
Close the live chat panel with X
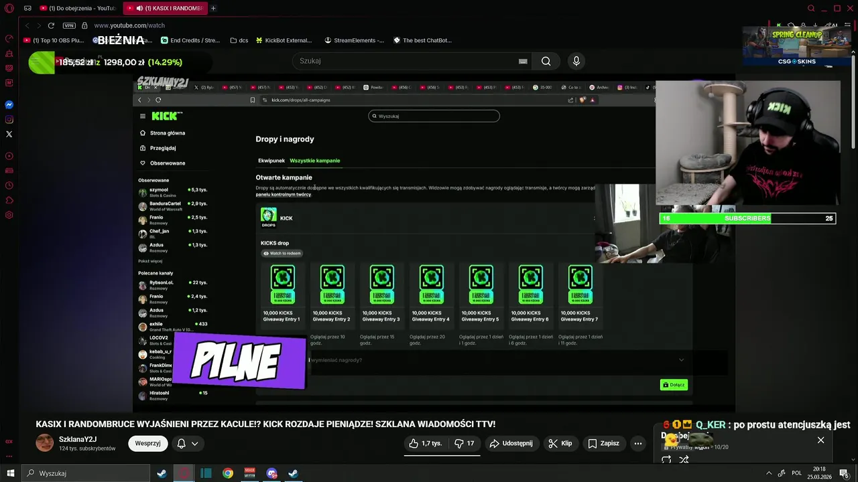point(820,440)
